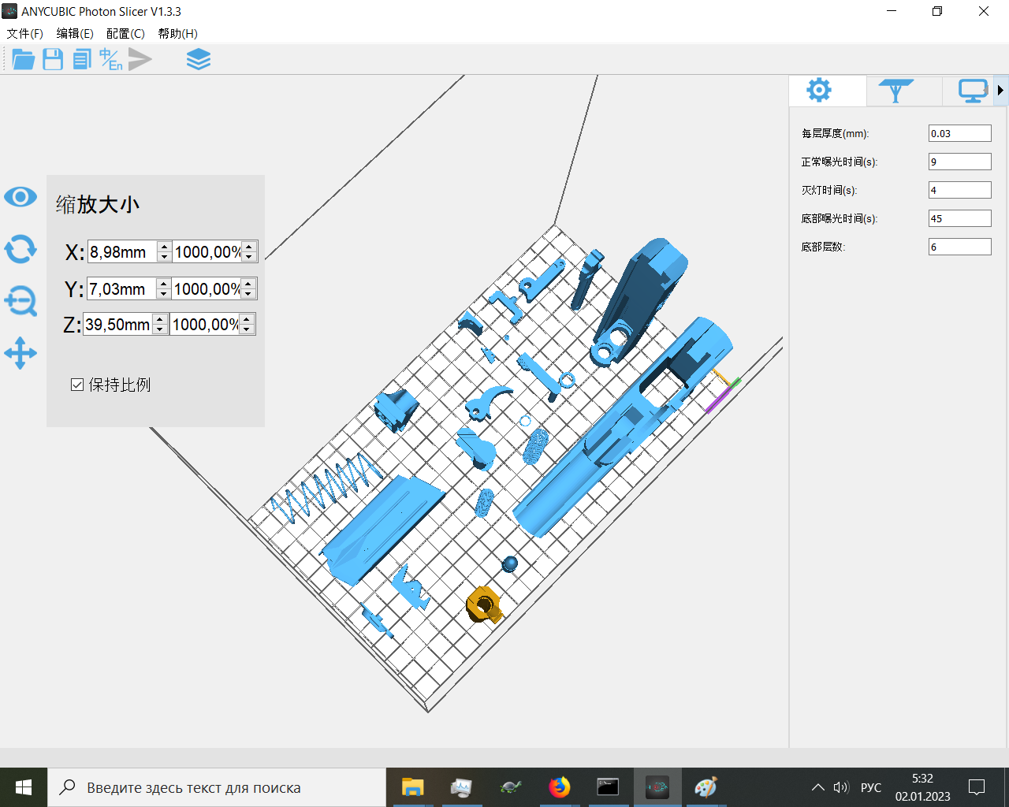Edit the normal exposure time field 9
This screenshot has width=1009, height=807.
(x=959, y=162)
